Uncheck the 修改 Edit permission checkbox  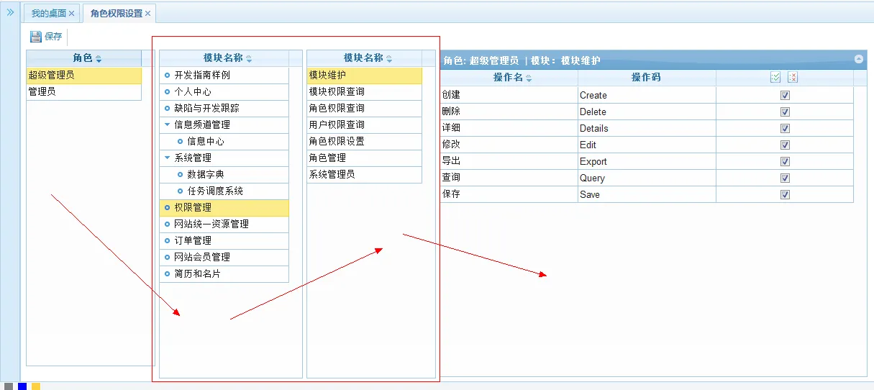785,145
